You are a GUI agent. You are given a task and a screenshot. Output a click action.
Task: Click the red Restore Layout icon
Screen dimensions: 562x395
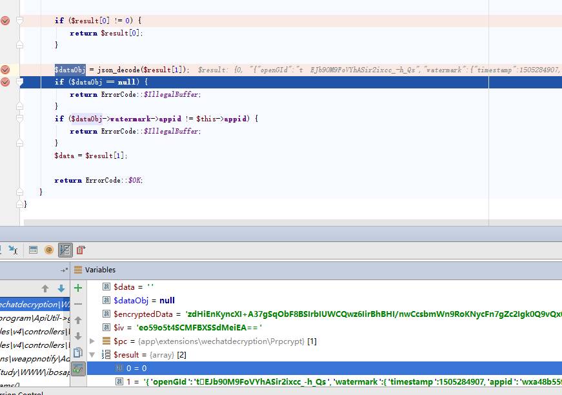(81, 250)
